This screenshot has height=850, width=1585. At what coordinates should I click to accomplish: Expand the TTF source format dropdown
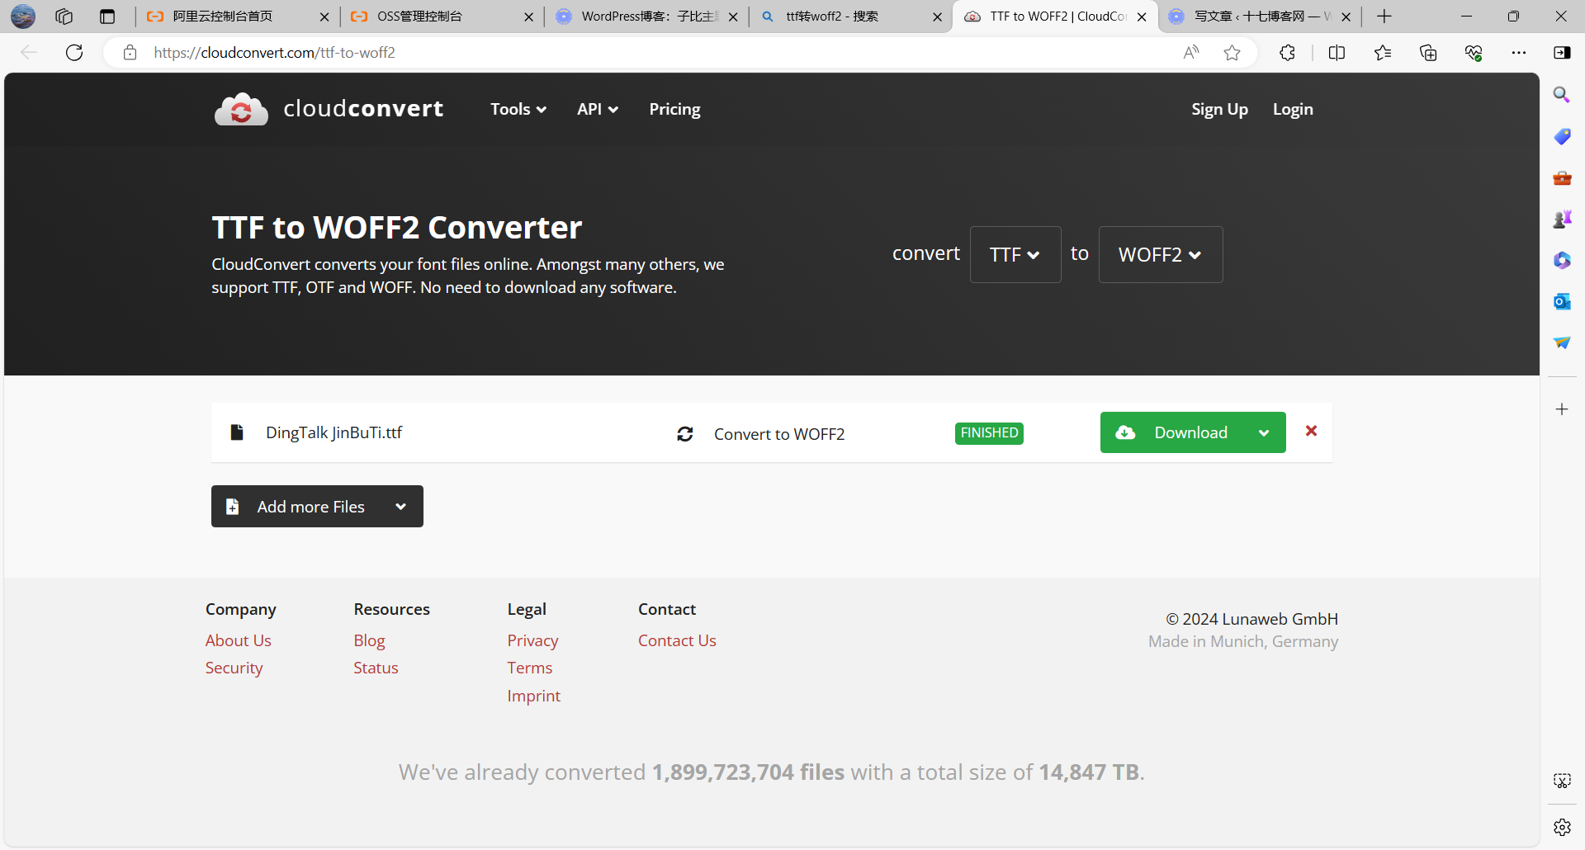click(x=1015, y=255)
